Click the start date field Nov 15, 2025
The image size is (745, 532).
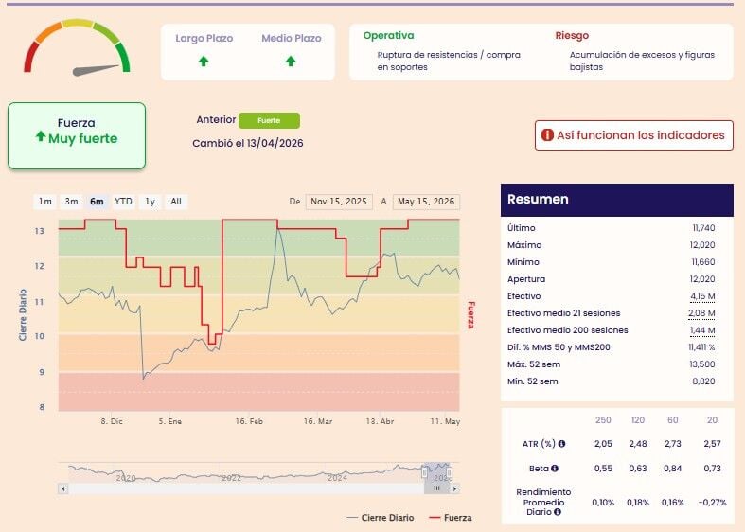click(x=339, y=202)
